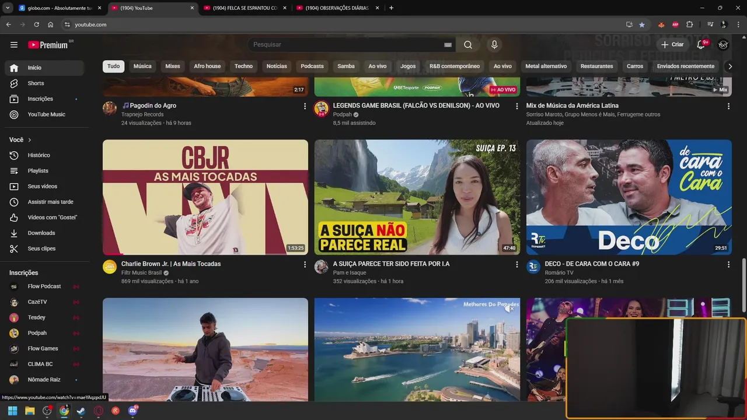Open a new browser tab
Screen dimensions: 747x420
pyautogui.click(x=391, y=8)
